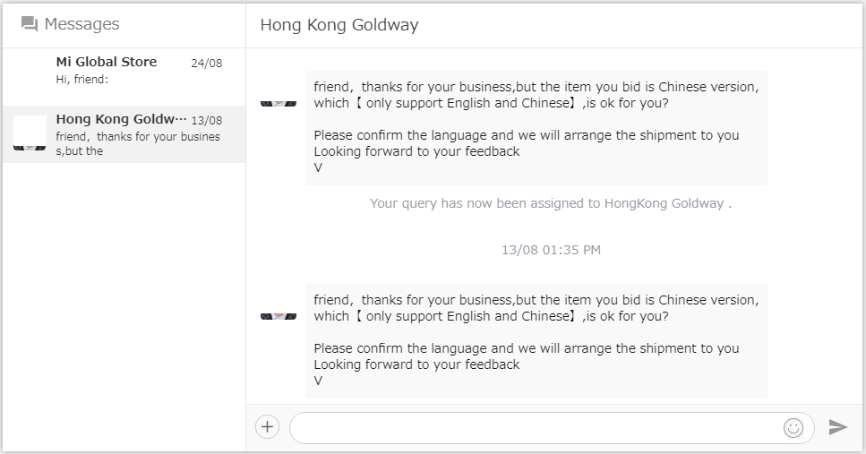Click the 24/08 date on Mi Global Store
Screen dimensions: 866x454
206,63
